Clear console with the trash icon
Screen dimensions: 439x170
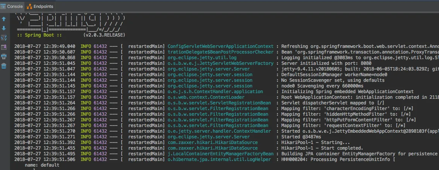coord(4,66)
